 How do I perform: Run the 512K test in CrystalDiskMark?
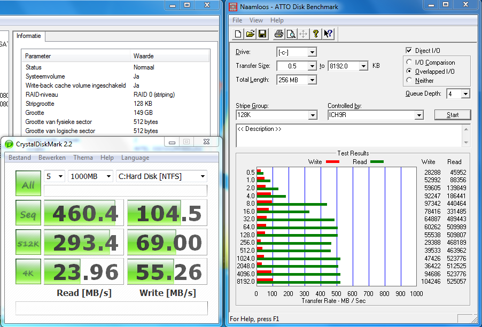28,242
